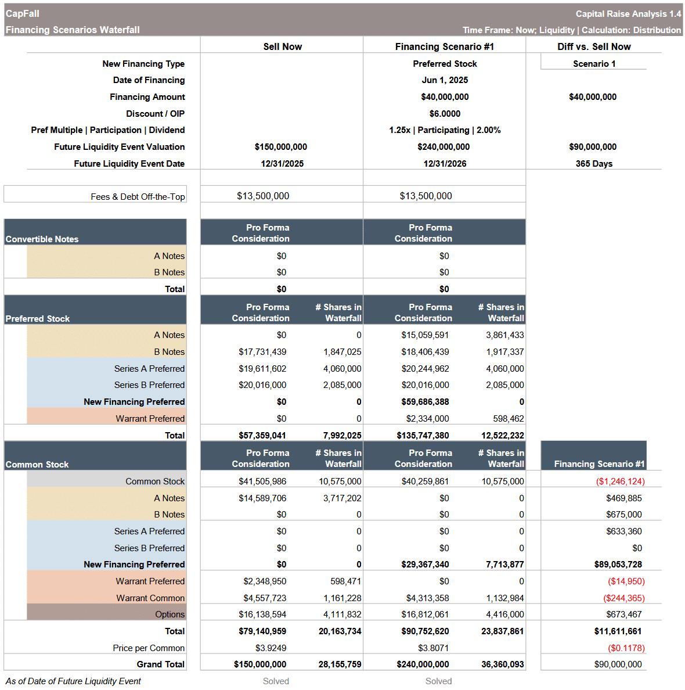Screen dimensions: 685x690
Task: Click A Notes preferred scenario value $15,059,591
Action: coord(425,335)
